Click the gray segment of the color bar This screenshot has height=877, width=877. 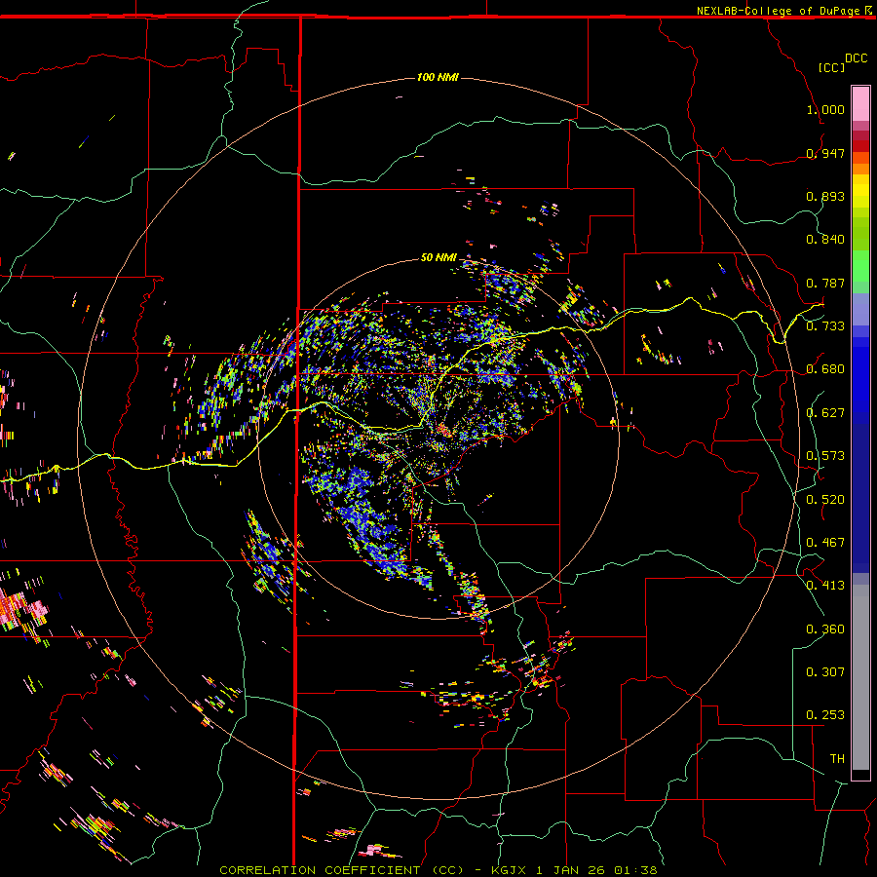click(x=860, y=677)
